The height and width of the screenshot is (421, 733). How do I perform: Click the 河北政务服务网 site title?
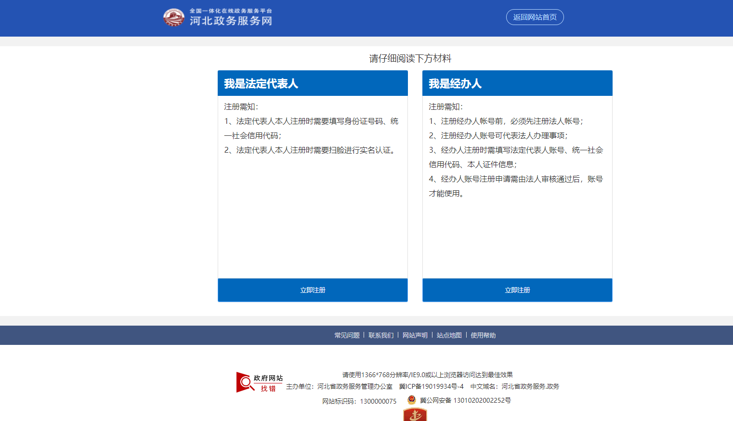[x=231, y=21]
